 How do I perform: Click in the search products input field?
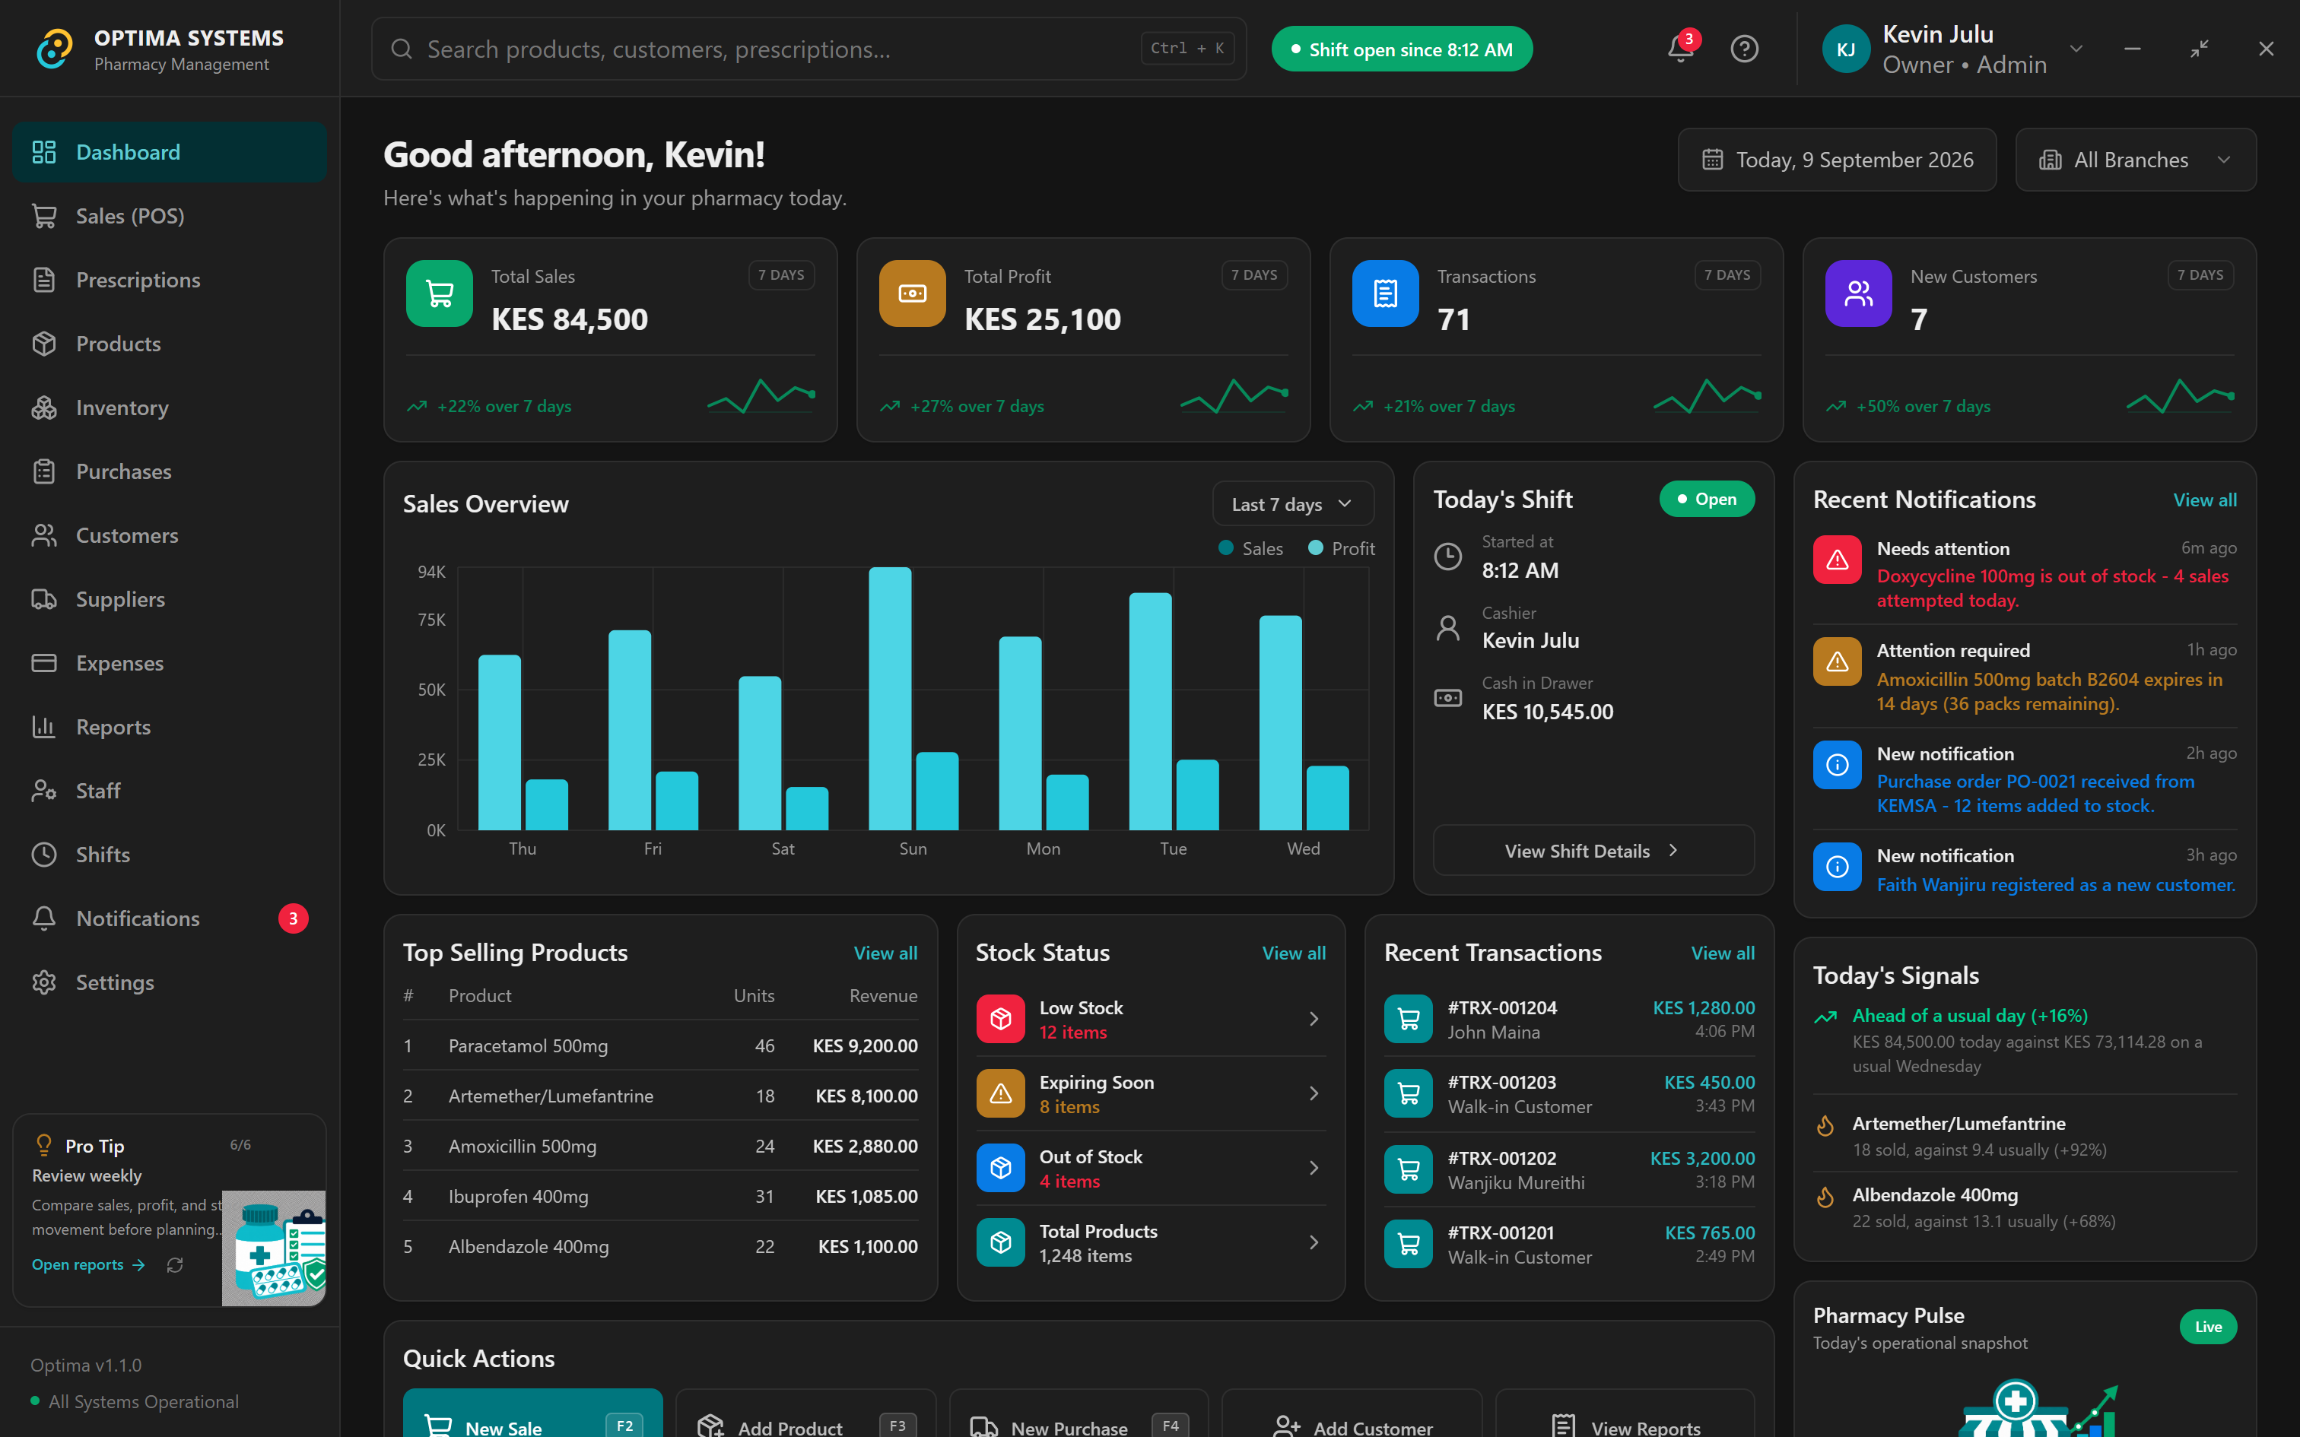808,49
